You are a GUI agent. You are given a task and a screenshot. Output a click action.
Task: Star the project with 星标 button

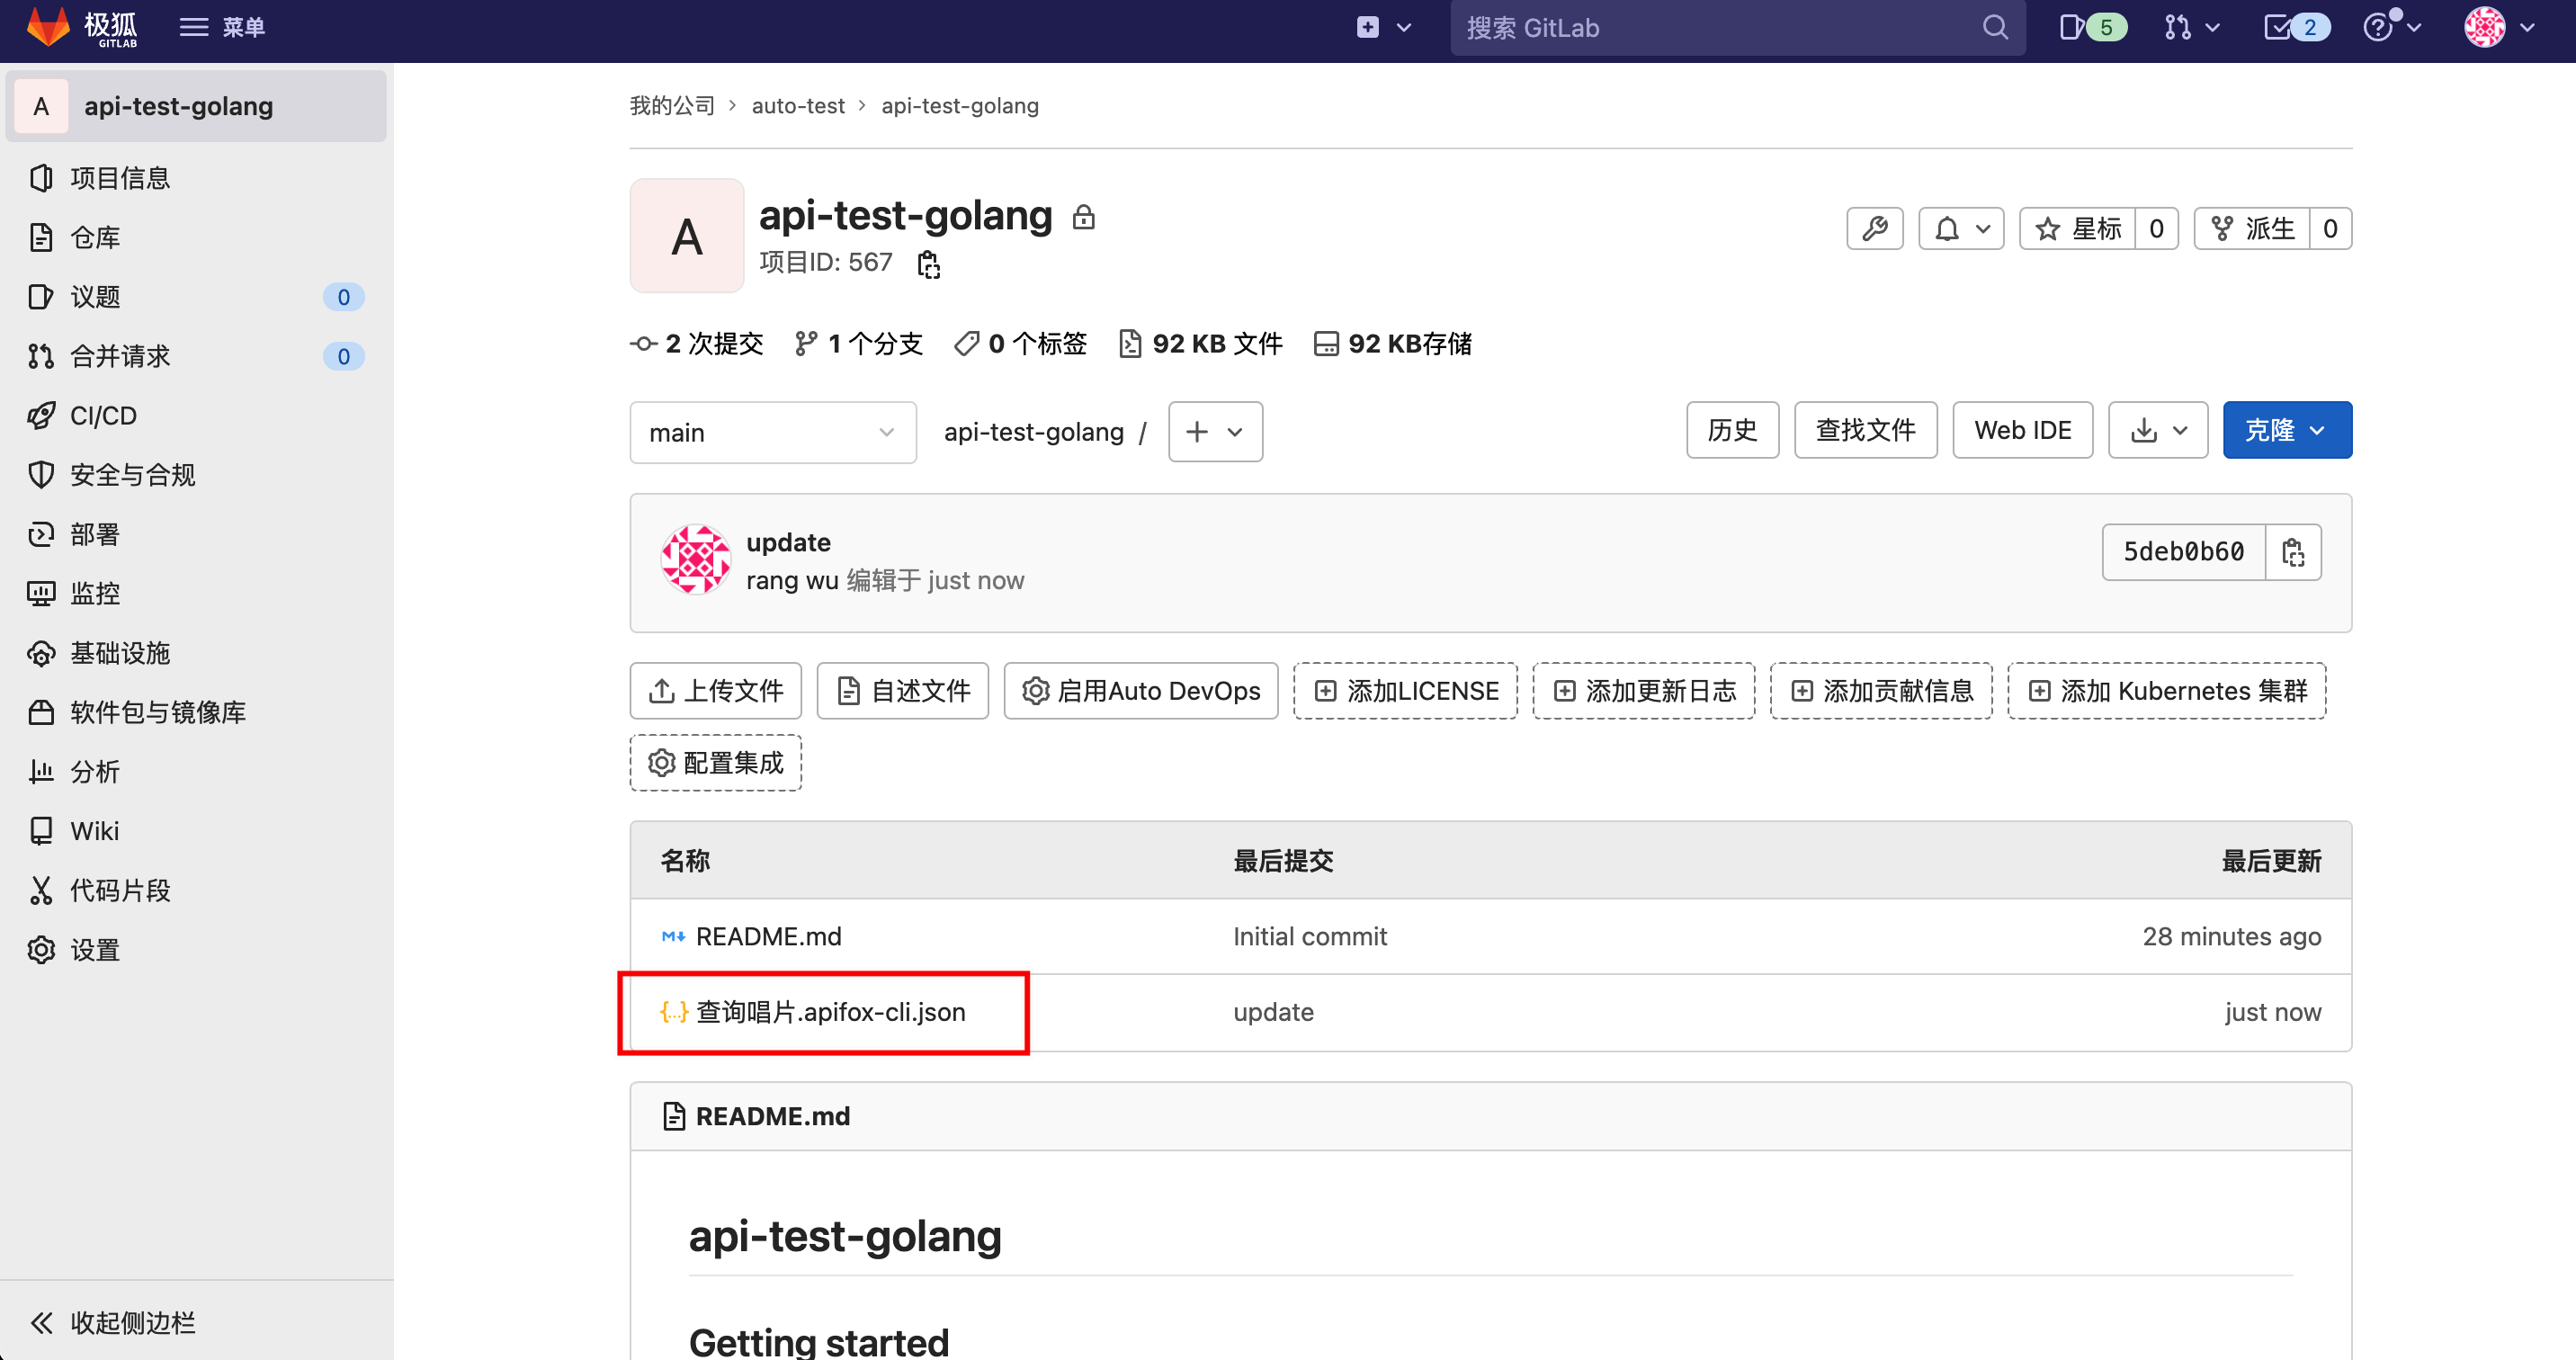click(2077, 229)
